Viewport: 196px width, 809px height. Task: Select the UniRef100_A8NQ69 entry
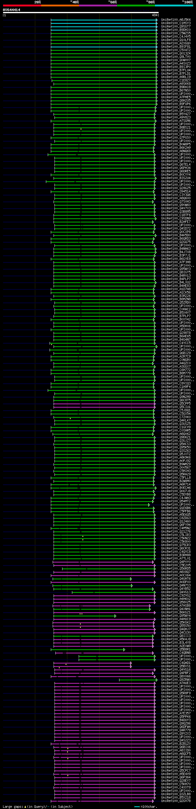click(176, 151)
